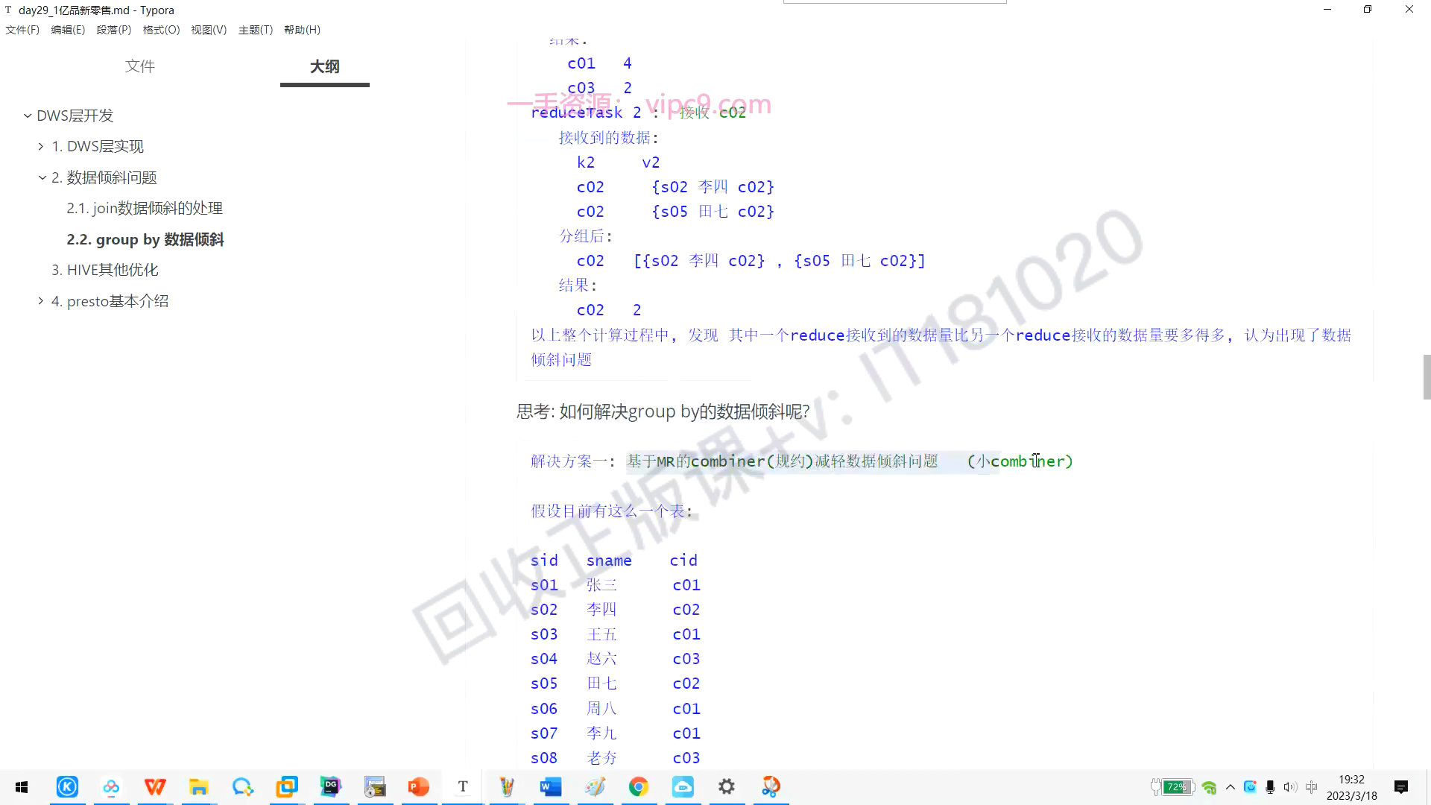Open WPS Office from the taskbar
Image resolution: width=1431 pixels, height=805 pixels.
click(x=155, y=787)
